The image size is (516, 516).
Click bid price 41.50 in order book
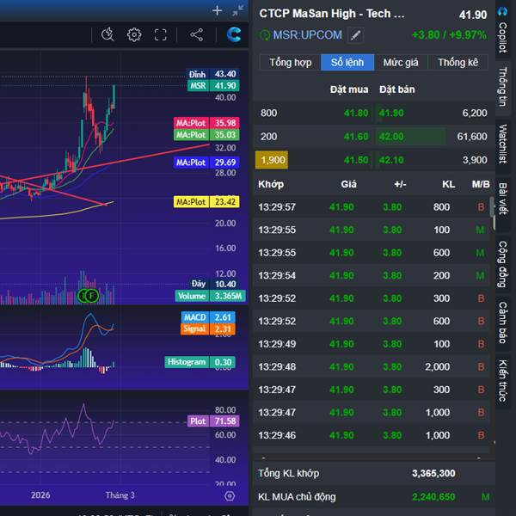[x=356, y=160]
